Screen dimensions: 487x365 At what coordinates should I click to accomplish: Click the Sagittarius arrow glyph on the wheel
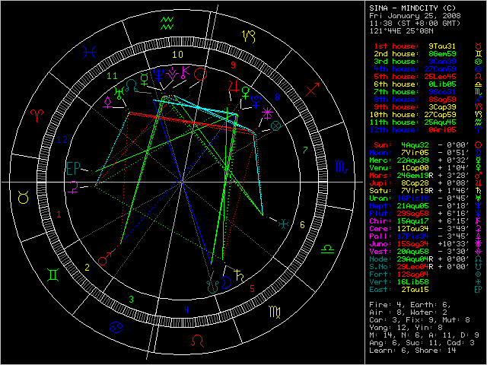tap(311, 89)
